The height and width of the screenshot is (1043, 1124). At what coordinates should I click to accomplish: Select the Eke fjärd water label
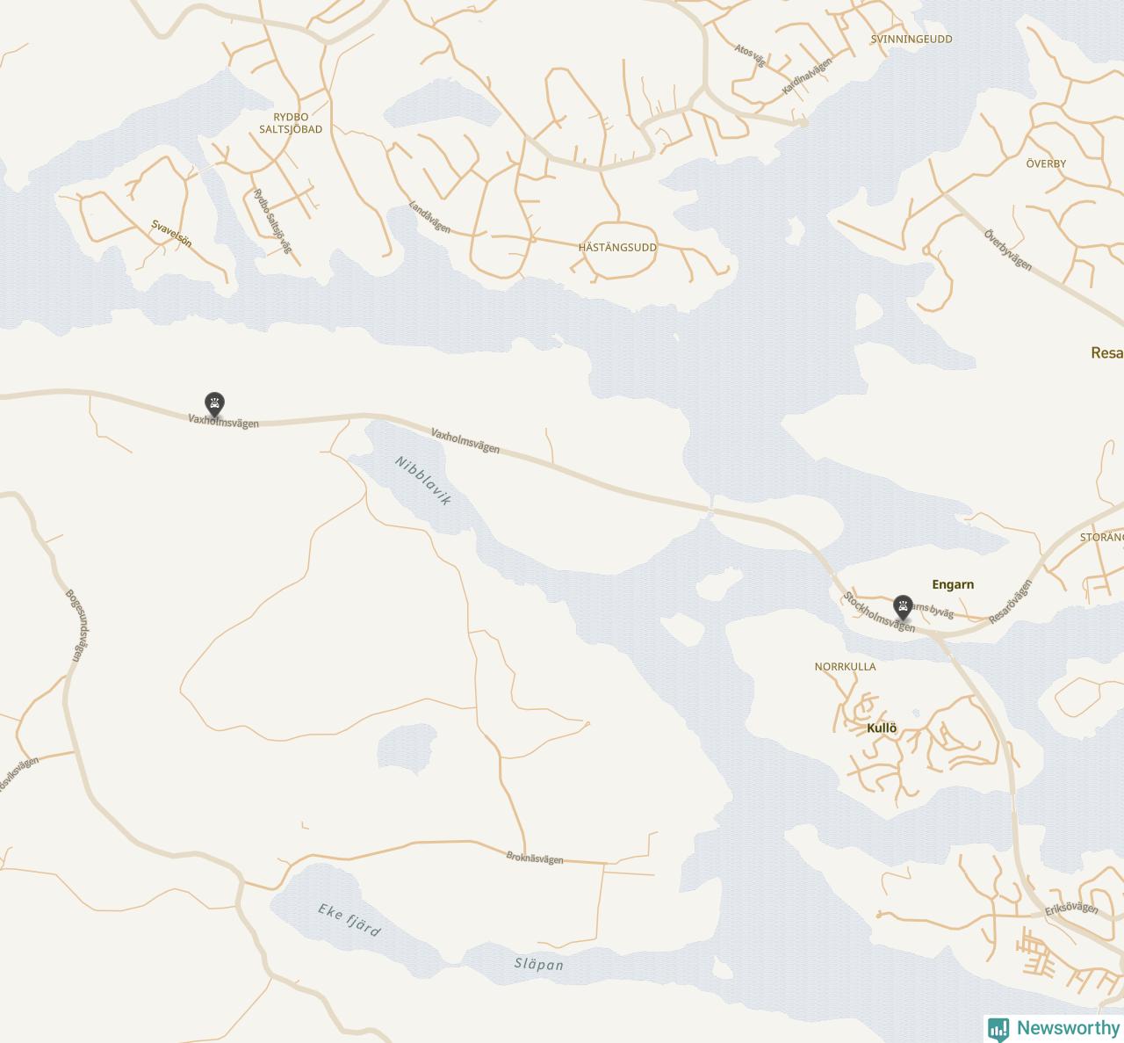pyautogui.click(x=349, y=920)
